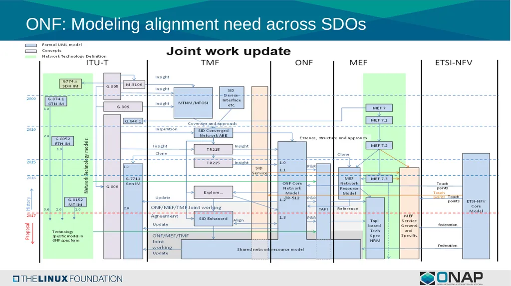Click the SID Service label
511x286 pixels.
coord(259,171)
